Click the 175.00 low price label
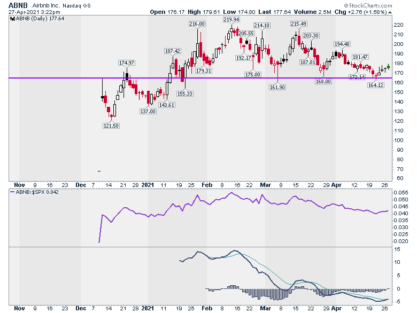 point(253,75)
